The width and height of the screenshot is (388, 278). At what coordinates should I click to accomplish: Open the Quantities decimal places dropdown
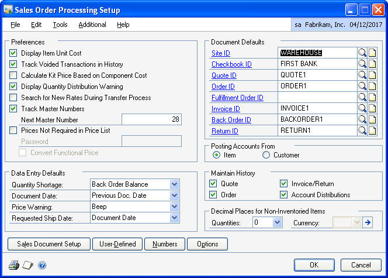click(x=278, y=222)
